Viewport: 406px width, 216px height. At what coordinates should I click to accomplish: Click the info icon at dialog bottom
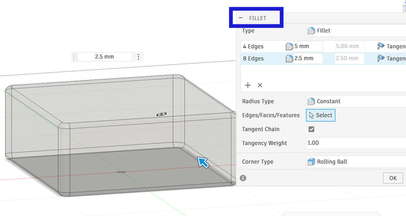point(243,178)
